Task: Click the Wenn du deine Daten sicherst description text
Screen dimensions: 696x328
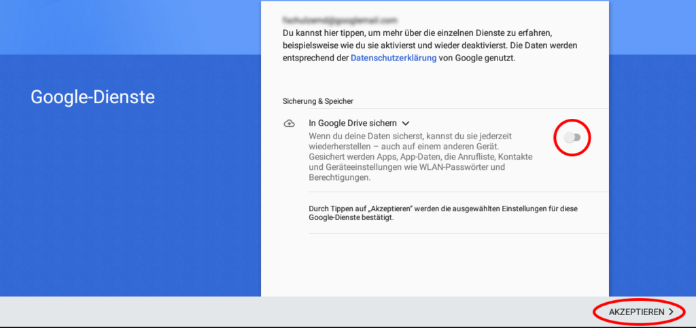Action: coord(421,157)
